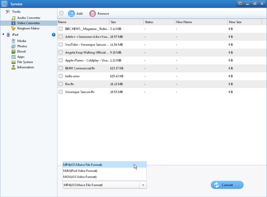Click the Syncios app logo icon
This screenshot has height=197, width=267.
coord(4,4)
